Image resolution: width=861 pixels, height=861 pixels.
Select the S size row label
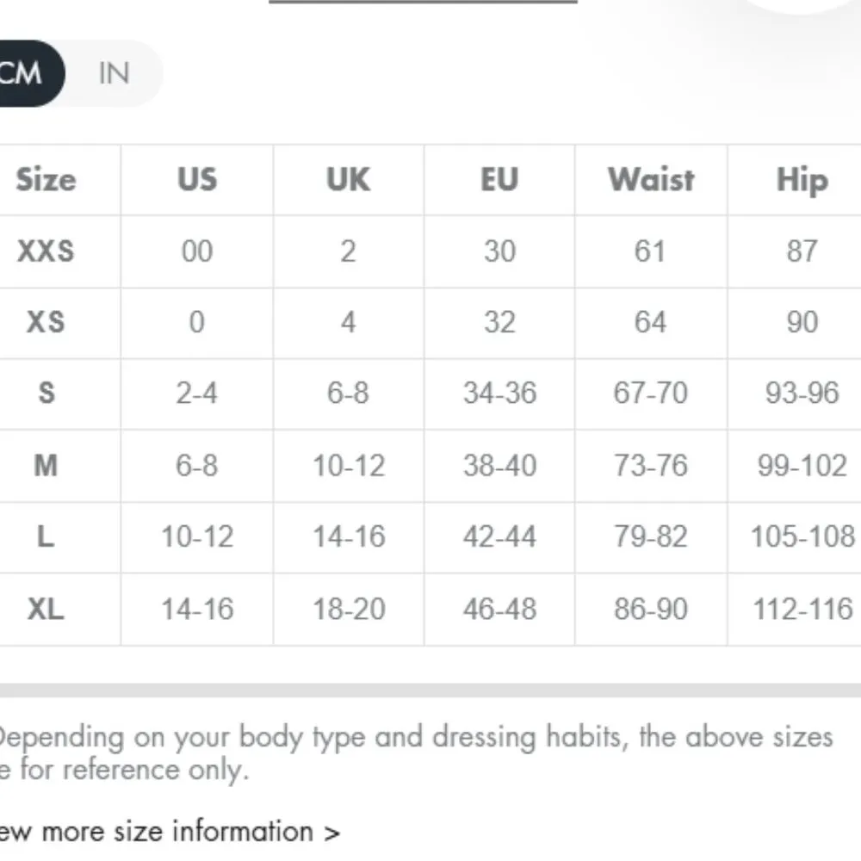click(x=46, y=393)
